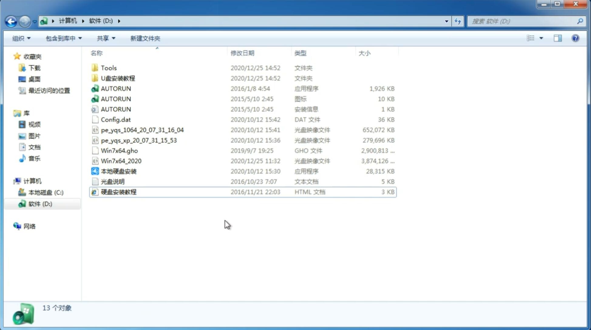Click 新建文件夹 button
Screen dimensions: 591x330
click(145, 38)
